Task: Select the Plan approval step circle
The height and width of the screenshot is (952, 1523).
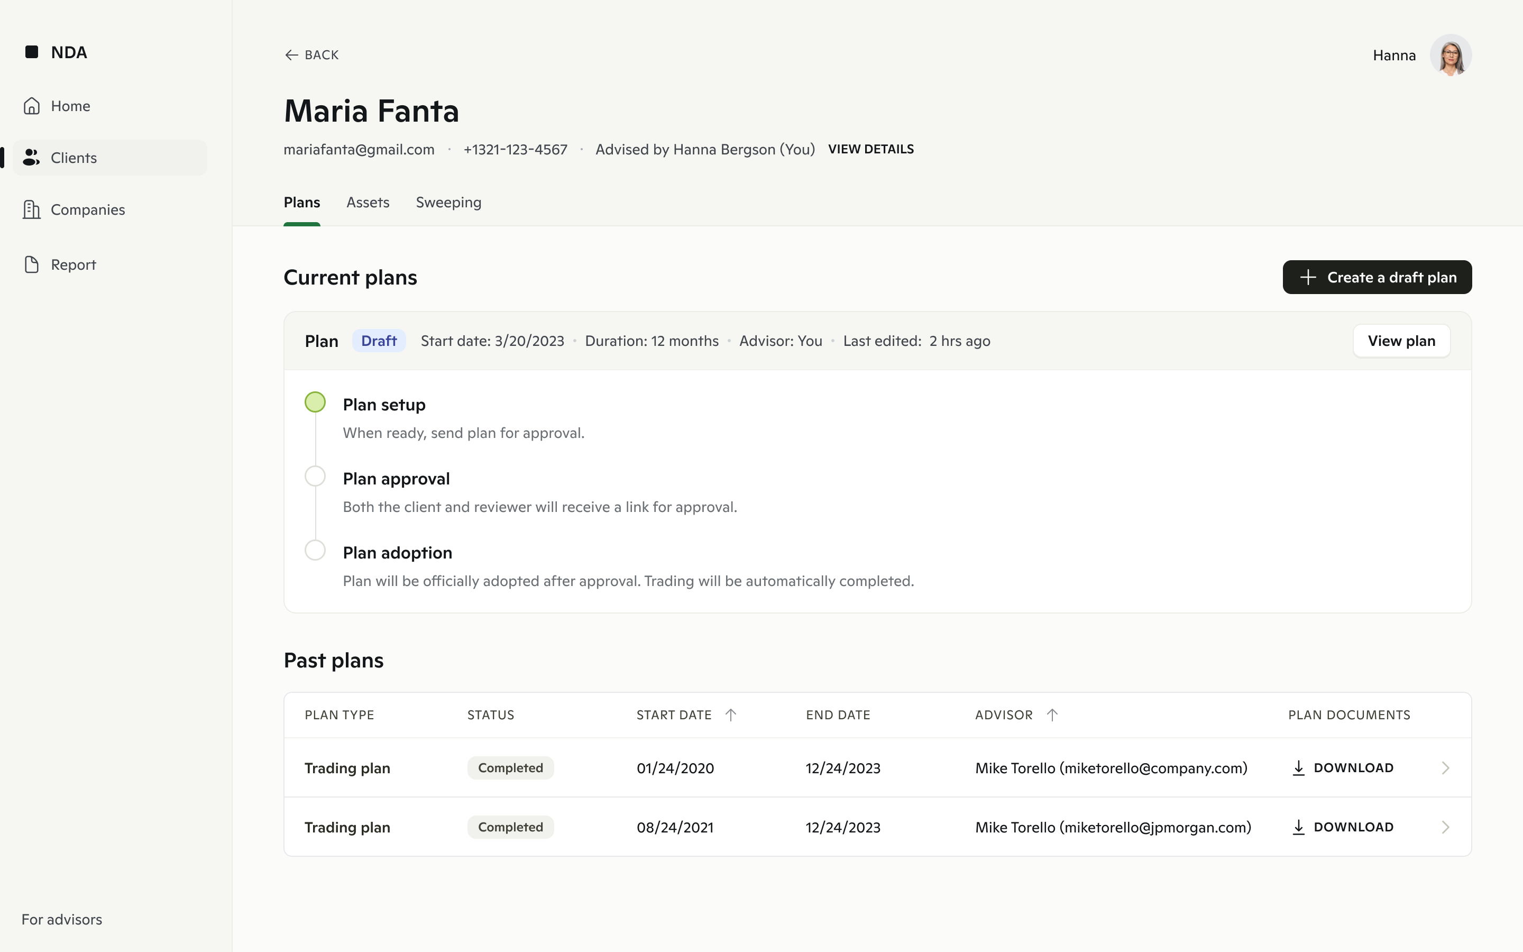Action: (315, 476)
